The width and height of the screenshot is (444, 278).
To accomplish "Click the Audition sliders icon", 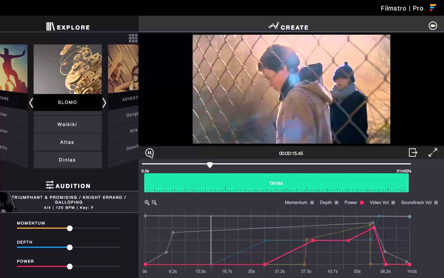I will [x=50, y=185].
